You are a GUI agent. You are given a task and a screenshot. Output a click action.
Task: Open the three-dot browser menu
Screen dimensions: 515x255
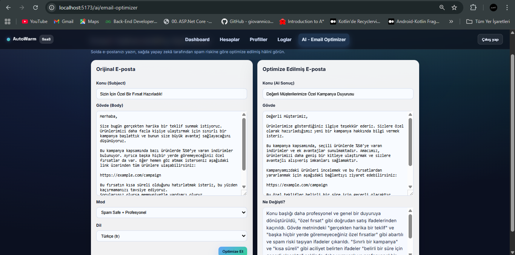click(507, 7)
